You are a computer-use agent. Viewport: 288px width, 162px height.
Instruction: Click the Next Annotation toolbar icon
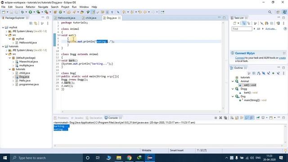[x=124, y=12]
